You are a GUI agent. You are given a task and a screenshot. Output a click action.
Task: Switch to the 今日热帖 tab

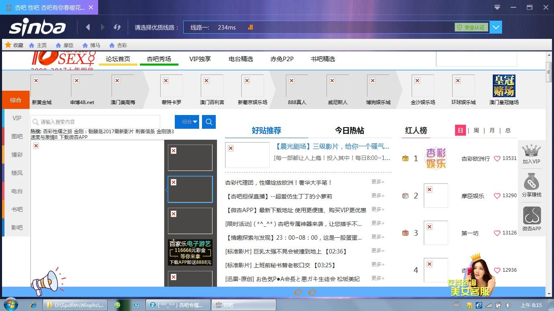pos(349,130)
